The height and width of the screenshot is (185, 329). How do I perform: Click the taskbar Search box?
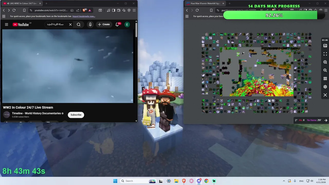click(138, 181)
